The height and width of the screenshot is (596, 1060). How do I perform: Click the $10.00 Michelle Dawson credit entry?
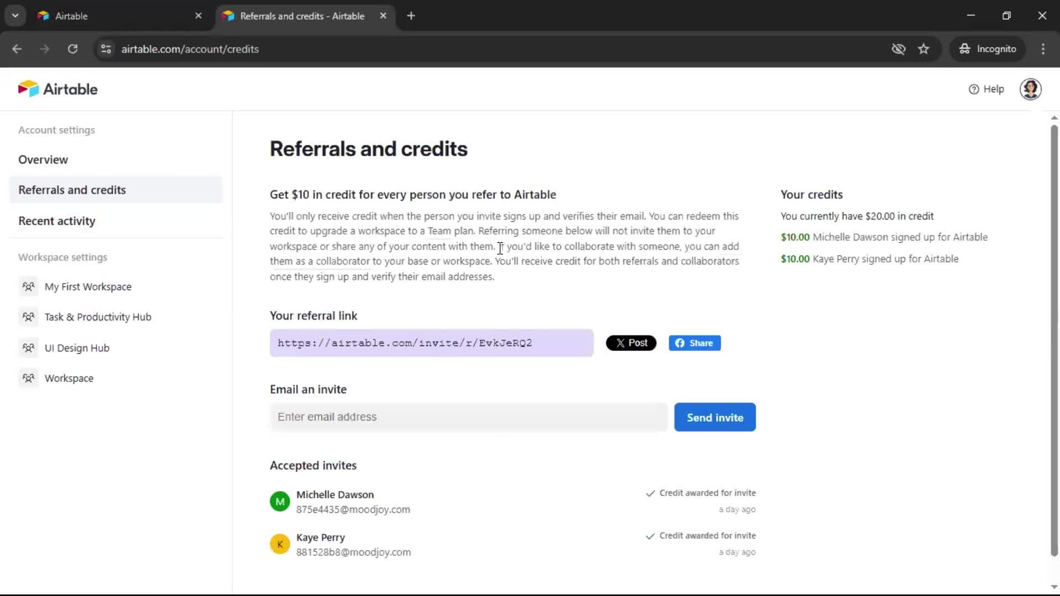[884, 237]
